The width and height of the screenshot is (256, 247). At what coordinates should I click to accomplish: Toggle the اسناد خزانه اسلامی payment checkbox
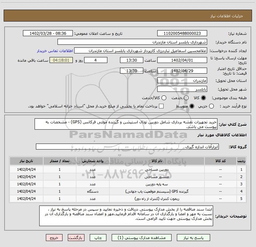click(161, 106)
